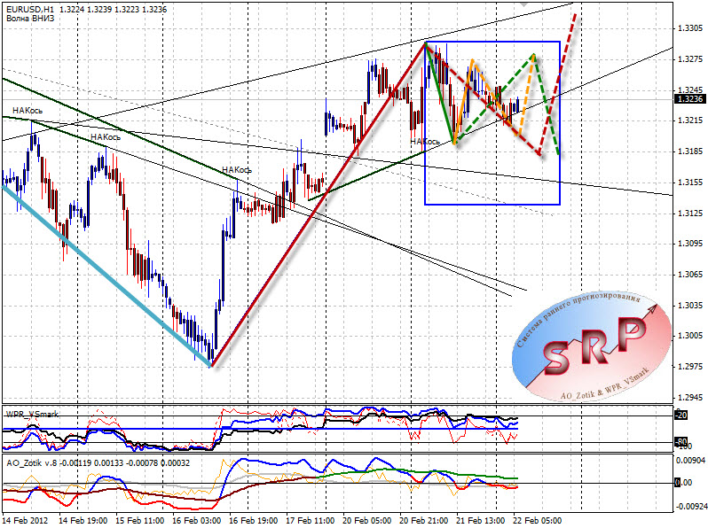708x528 pixels.
Task: Click the 1.3005 price axis label
Action: pyautogui.click(x=691, y=336)
